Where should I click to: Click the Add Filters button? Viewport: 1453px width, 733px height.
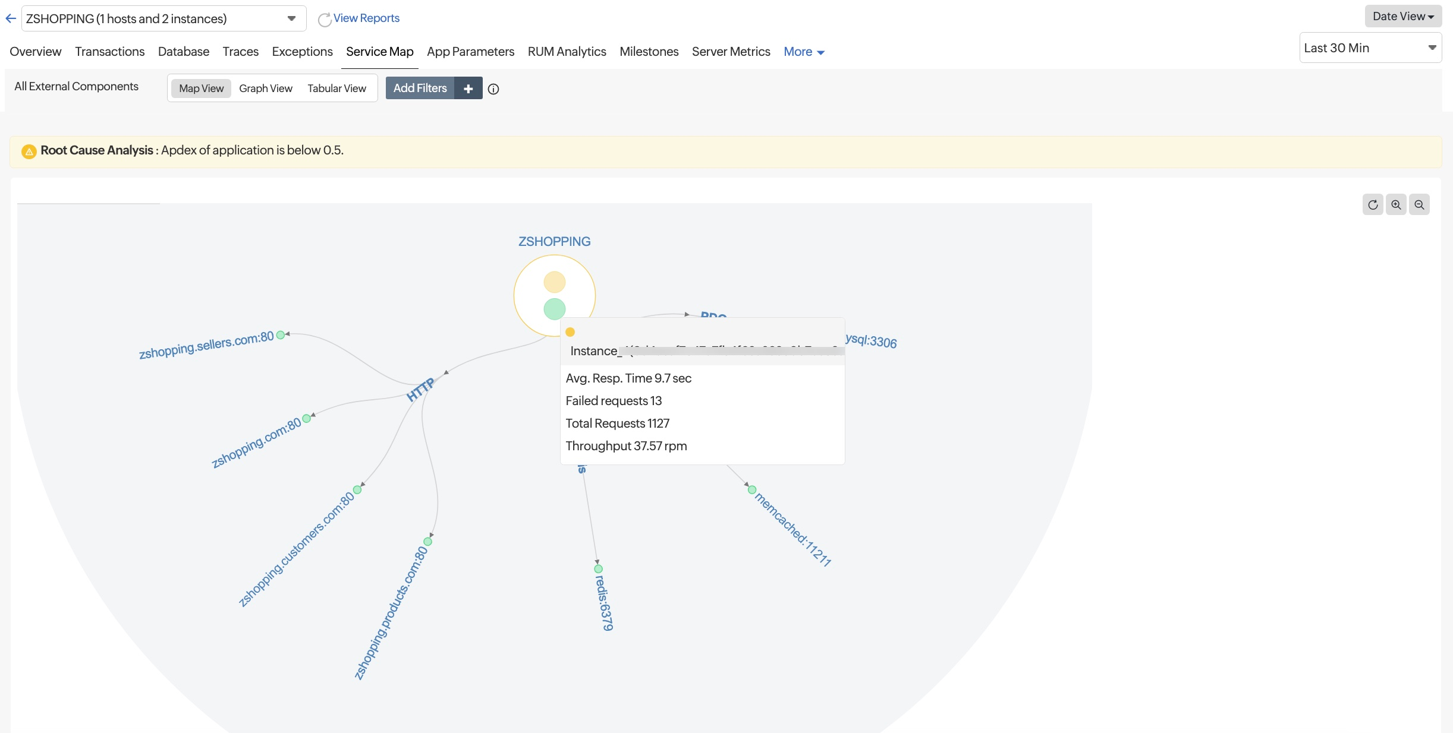coord(420,89)
